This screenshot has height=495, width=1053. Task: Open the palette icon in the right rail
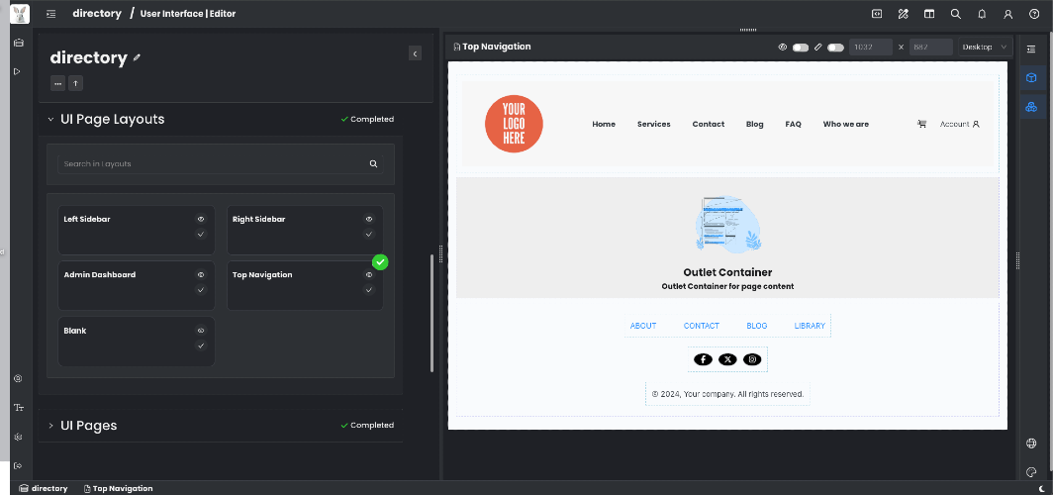tap(1031, 471)
